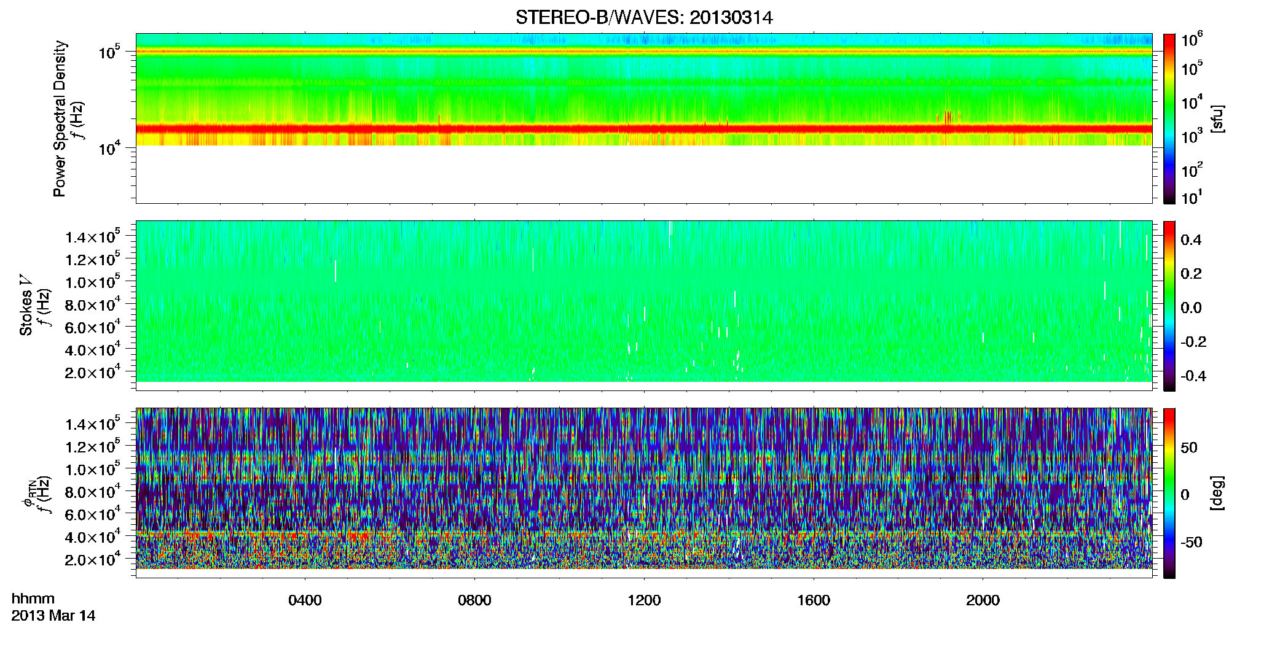Viewport: 1288px width, 663px height.
Task: Click the [deg] units label
Action: (1217, 493)
